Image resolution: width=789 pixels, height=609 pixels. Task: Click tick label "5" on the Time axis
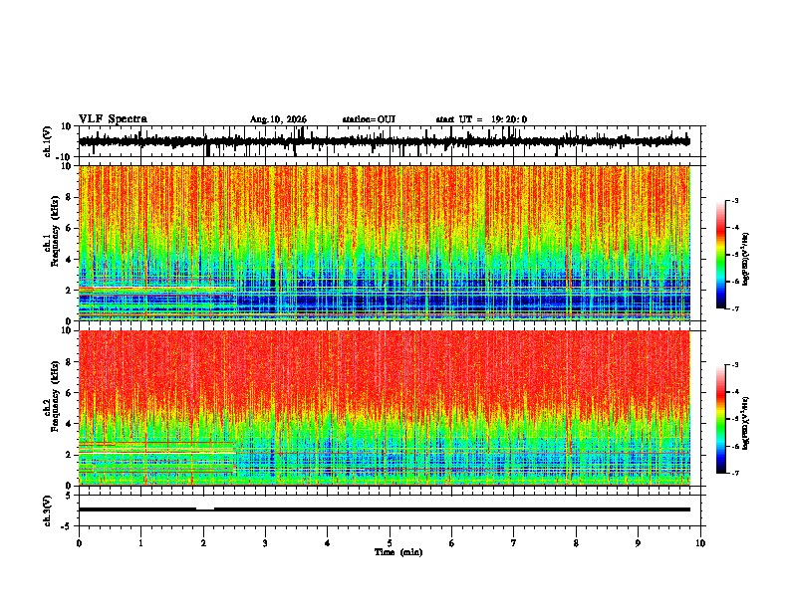click(390, 543)
